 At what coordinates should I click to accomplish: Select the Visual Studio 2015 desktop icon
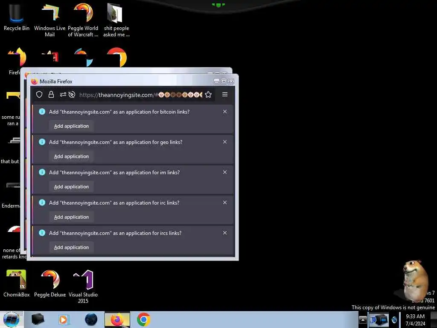(83, 287)
